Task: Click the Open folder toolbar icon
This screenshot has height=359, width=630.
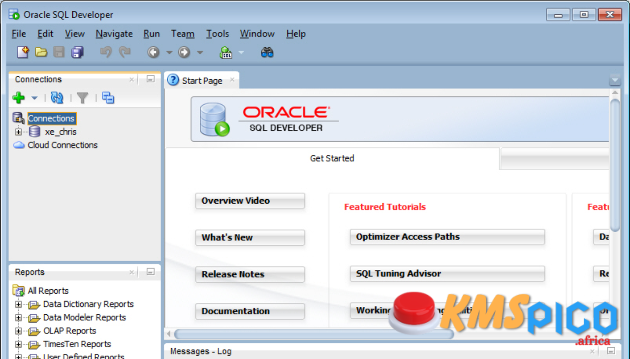Action: (41, 52)
